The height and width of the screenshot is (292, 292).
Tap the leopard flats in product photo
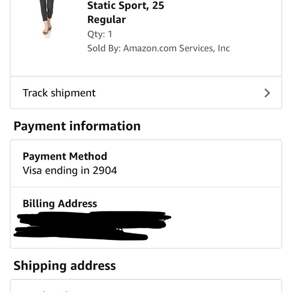tap(47, 30)
